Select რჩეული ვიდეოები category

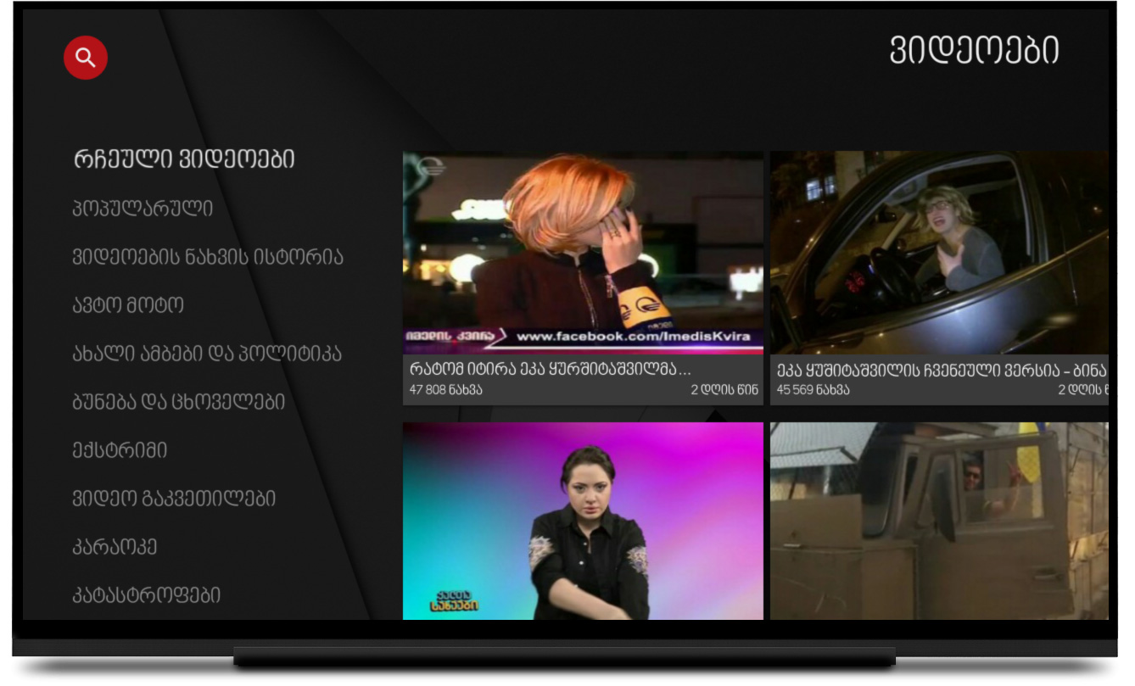coord(184,159)
